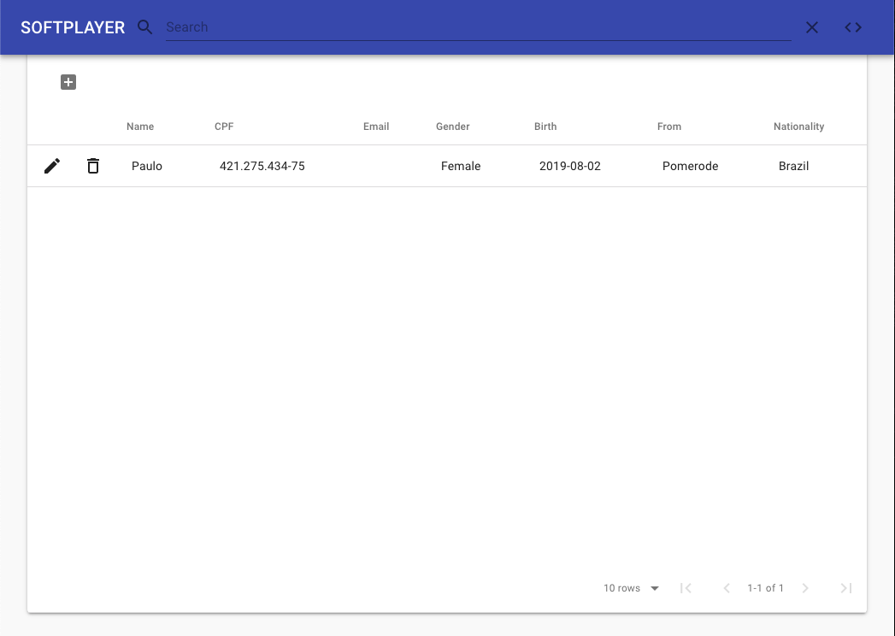Sort by the CPF column header
The width and height of the screenshot is (895, 636).
pos(224,127)
